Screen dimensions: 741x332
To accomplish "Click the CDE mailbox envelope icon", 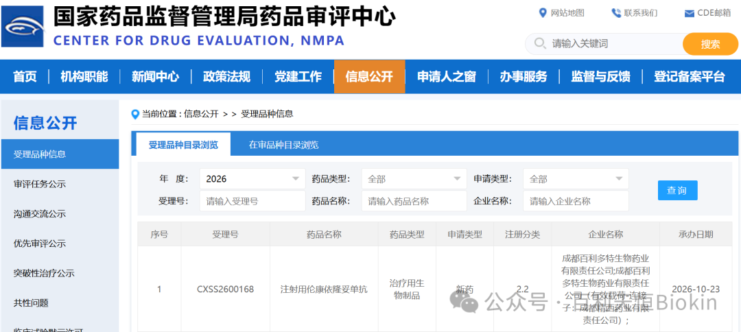I will [689, 13].
